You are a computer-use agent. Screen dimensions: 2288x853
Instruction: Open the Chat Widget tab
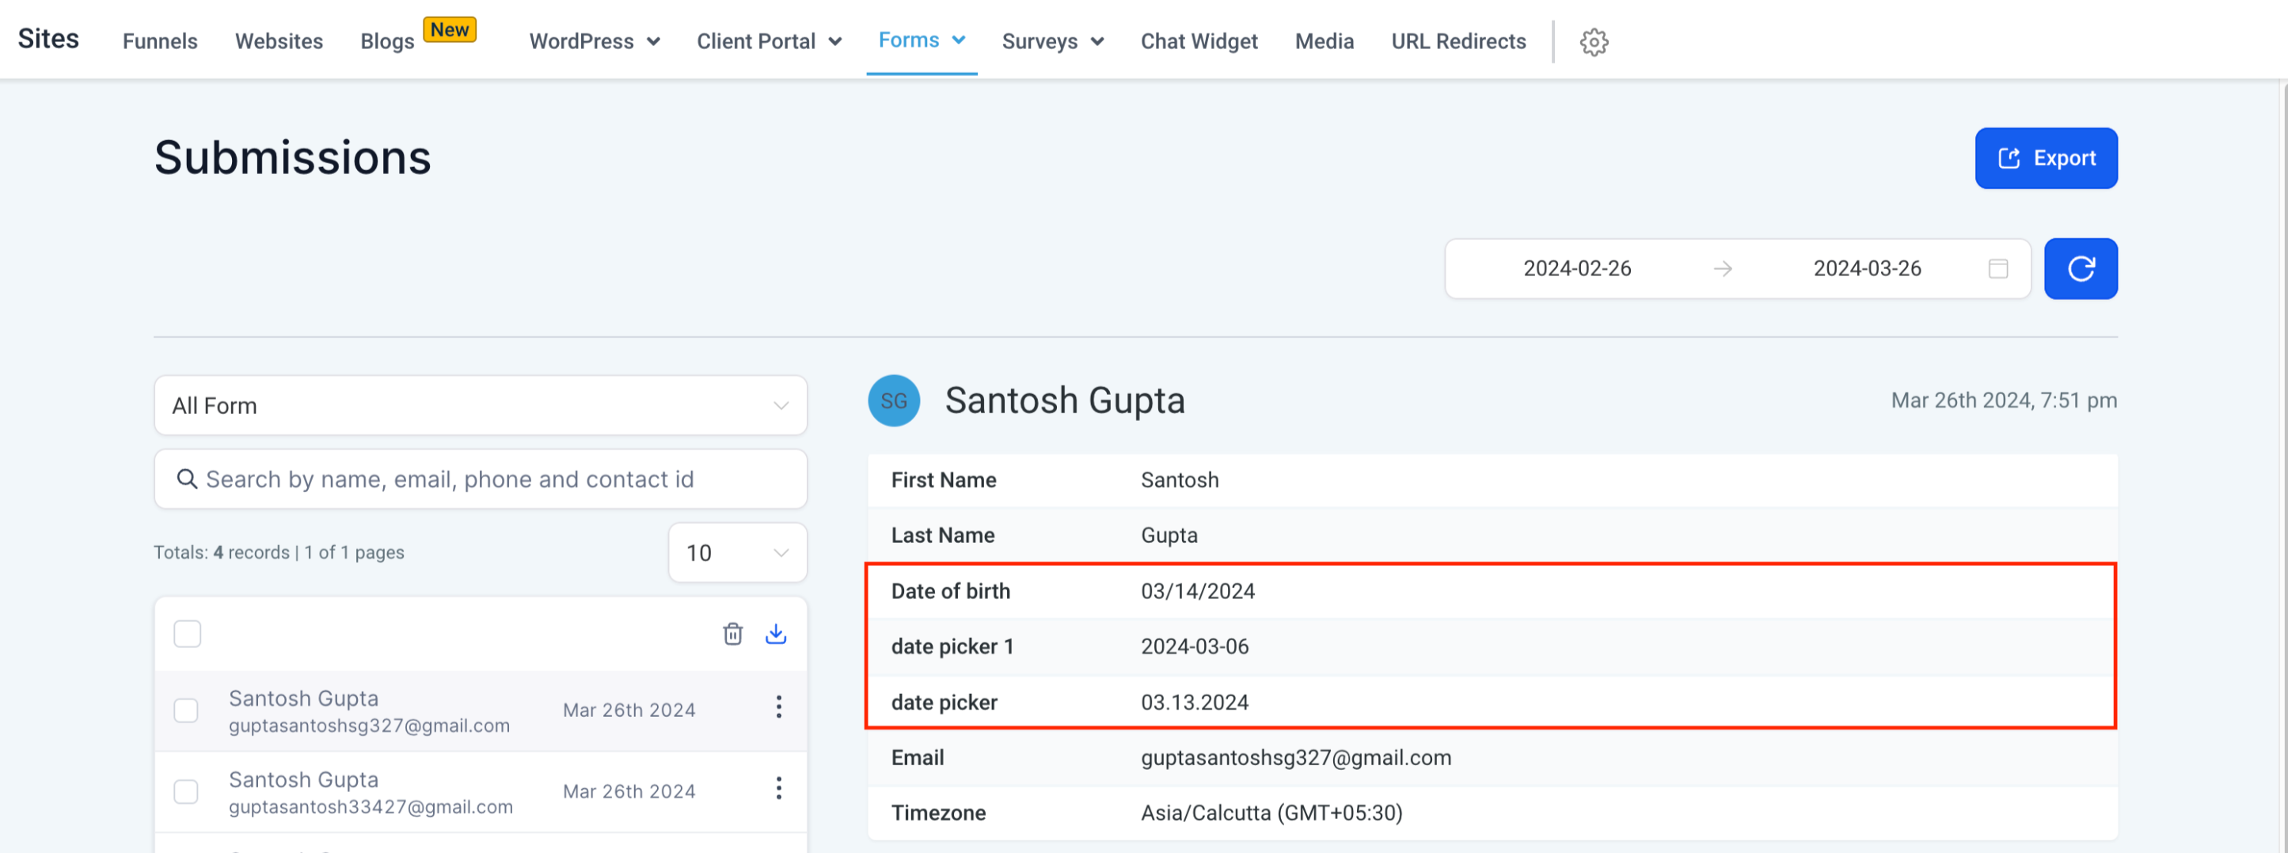tap(1198, 42)
